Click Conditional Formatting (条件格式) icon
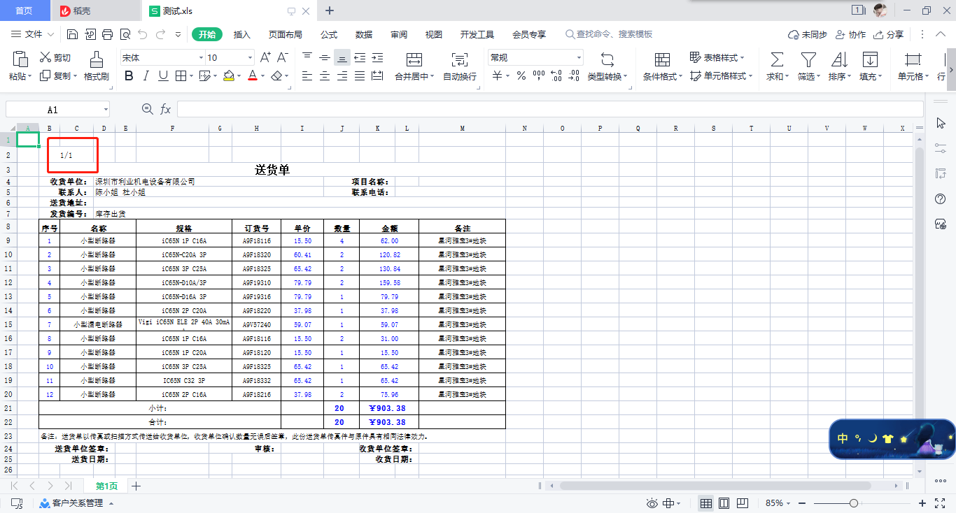The height and width of the screenshot is (513, 956). [x=662, y=59]
